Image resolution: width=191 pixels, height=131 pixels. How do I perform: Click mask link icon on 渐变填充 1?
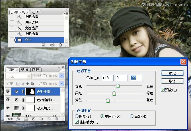[x=23, y=108]
